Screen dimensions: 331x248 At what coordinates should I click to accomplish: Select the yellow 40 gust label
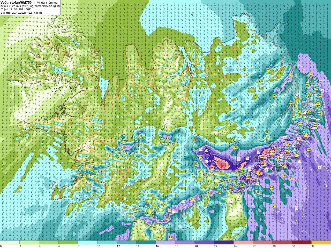point(287,153)
